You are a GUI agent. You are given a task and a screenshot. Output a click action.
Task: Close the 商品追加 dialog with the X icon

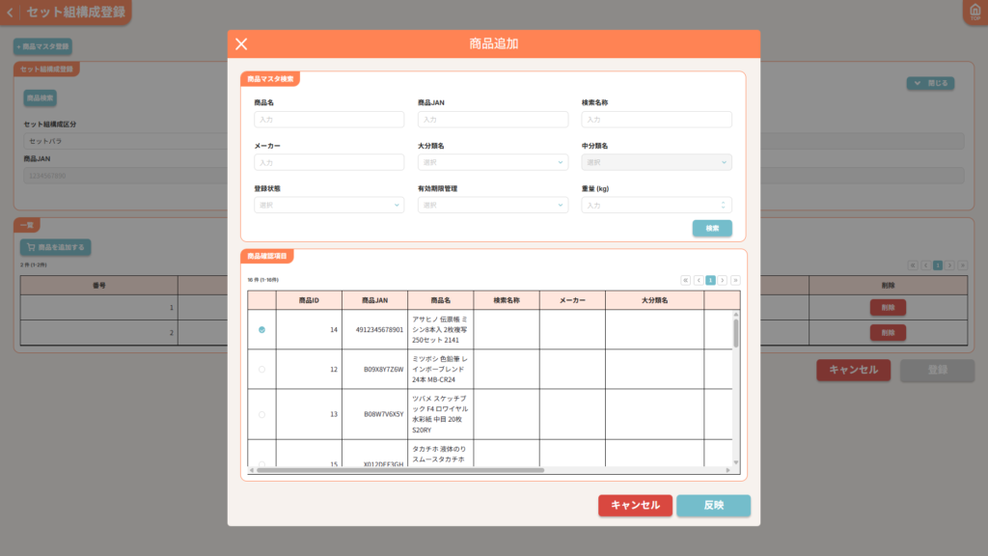tap(241, 43)
